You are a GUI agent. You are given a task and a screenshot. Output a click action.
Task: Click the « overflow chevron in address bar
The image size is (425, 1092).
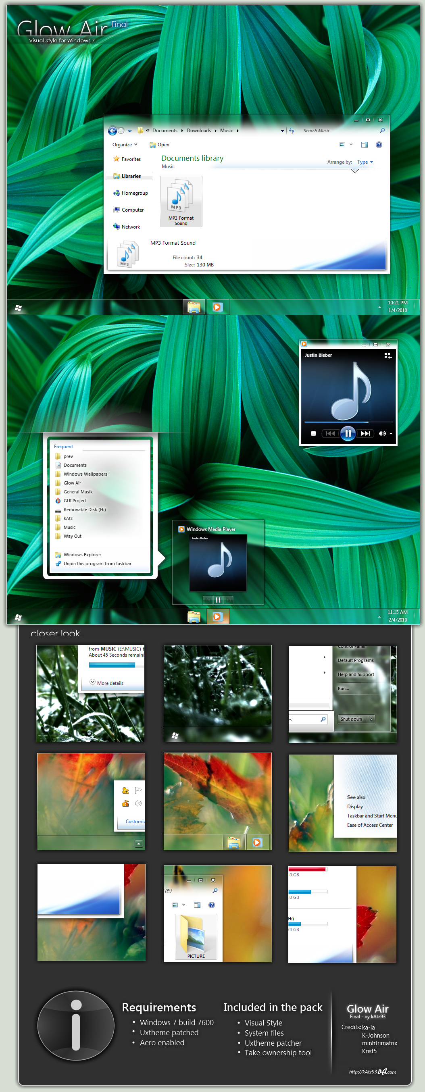pos(148,131)
